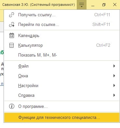Expand the Настройки submenu arrow

coord(114,85)
